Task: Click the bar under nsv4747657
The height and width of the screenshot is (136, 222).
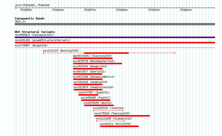Action: pyautogui.click(x=88, y=95)
